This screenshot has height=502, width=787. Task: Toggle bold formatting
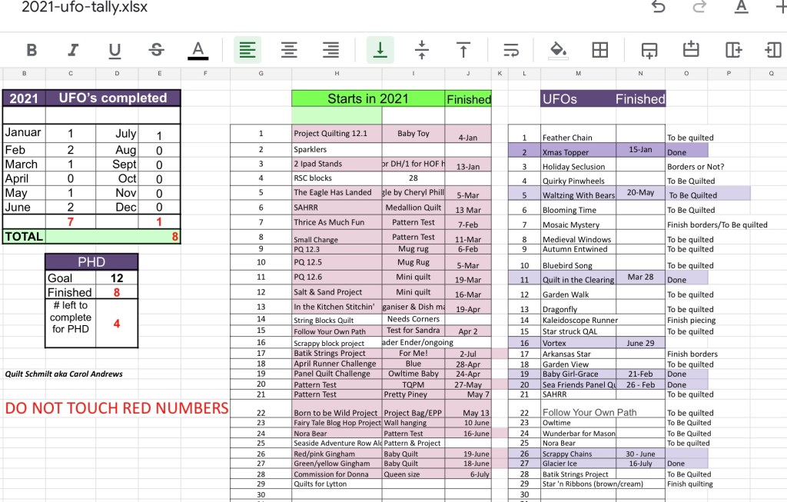tap(32, 50)
